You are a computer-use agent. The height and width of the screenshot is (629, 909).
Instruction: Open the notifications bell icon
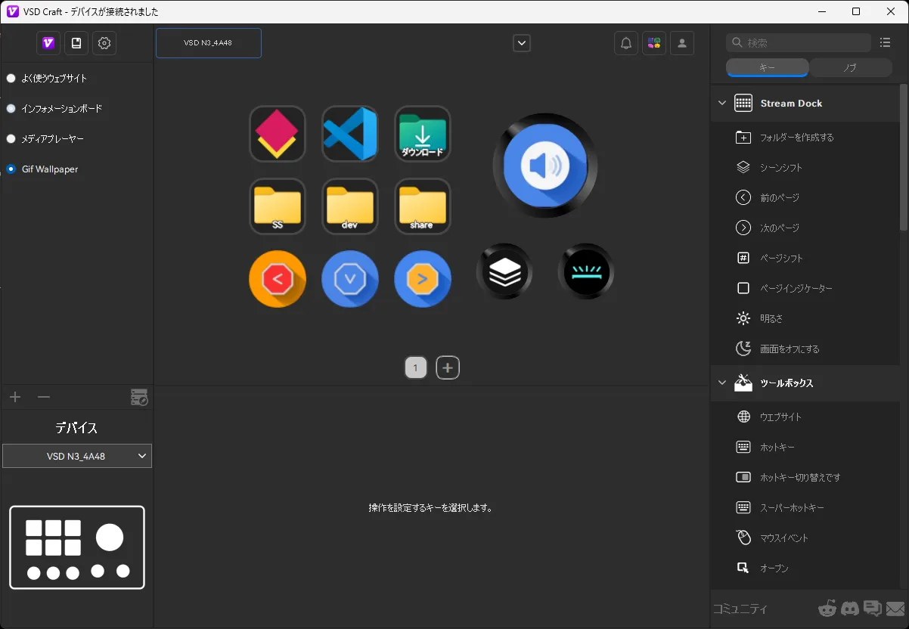pyautogui.click(x=626, y=43)
